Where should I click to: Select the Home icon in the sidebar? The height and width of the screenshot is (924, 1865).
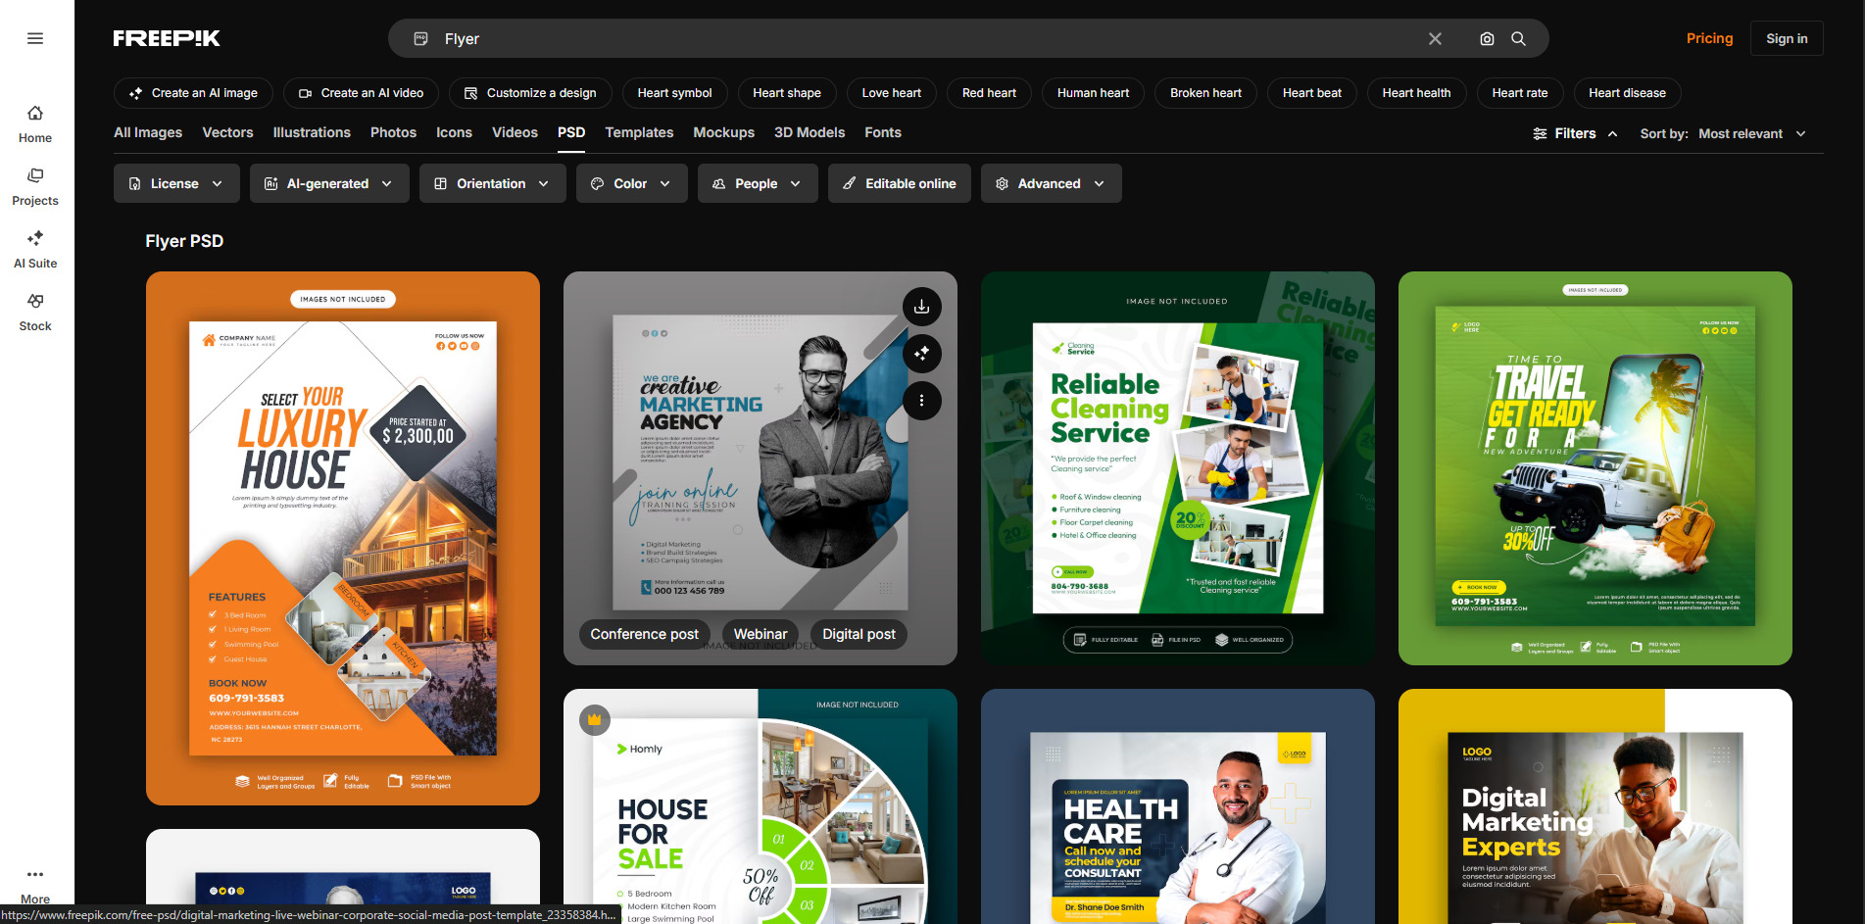click(34, 113)
